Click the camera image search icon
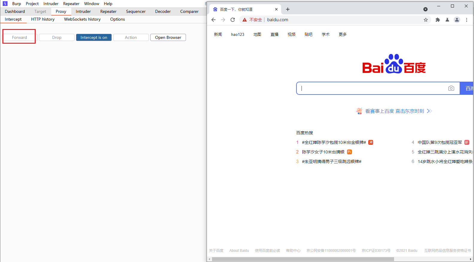This screenshot has height=262, width=474. (451, 88)
